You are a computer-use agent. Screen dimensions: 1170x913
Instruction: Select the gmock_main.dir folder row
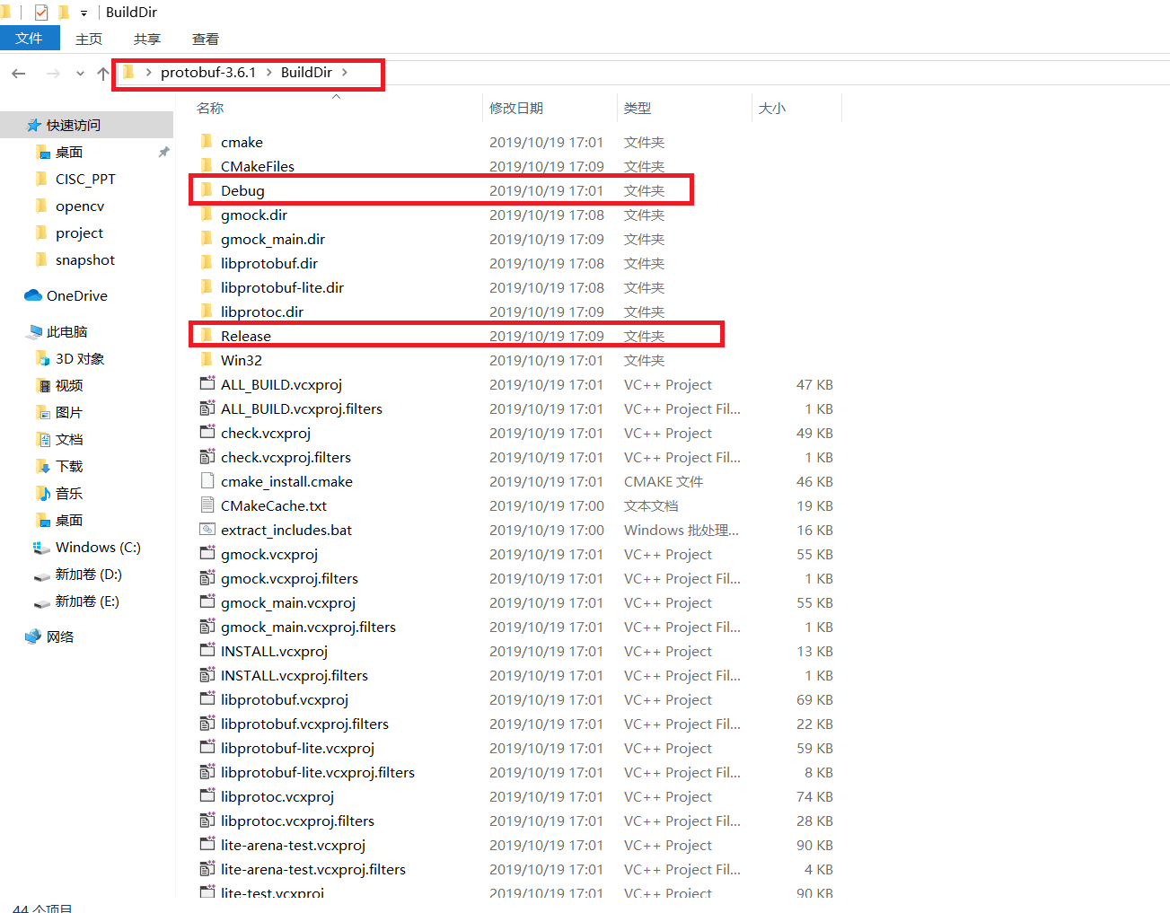516,239
